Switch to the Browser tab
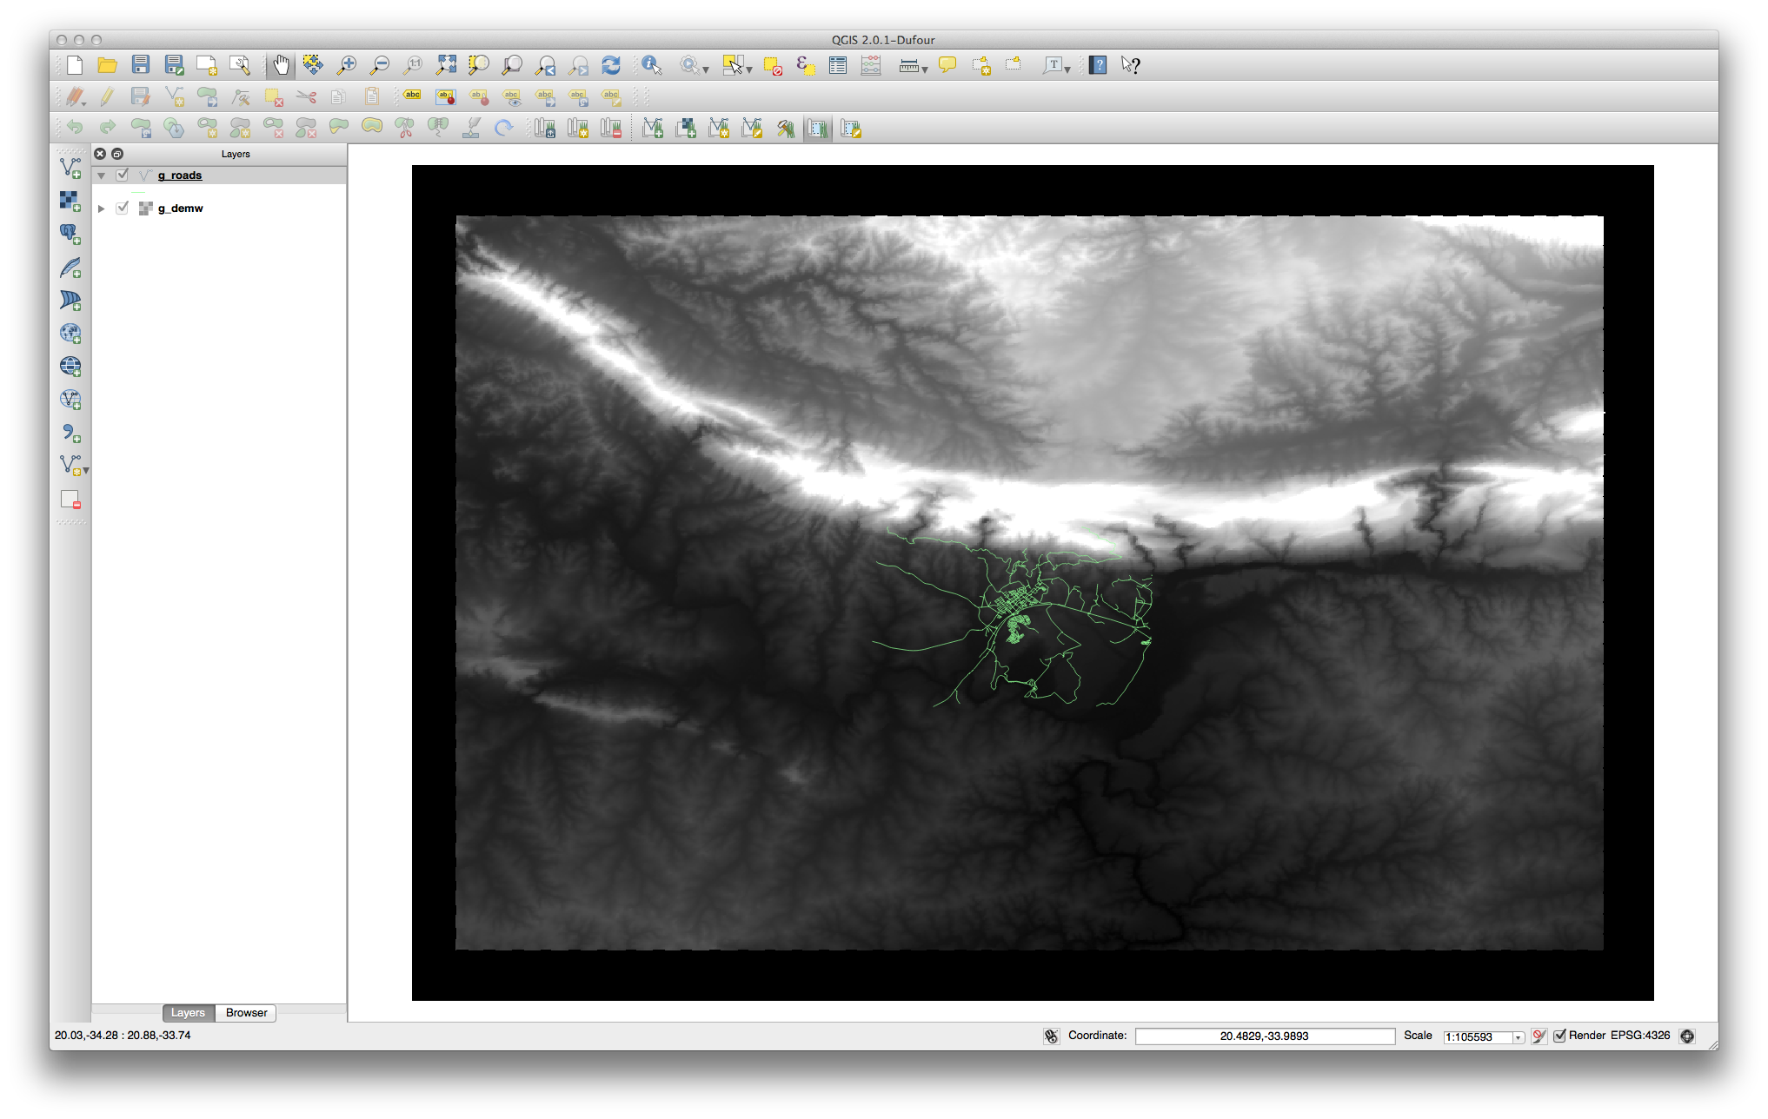The image size is (1768, 1119). click(246, 1013)
